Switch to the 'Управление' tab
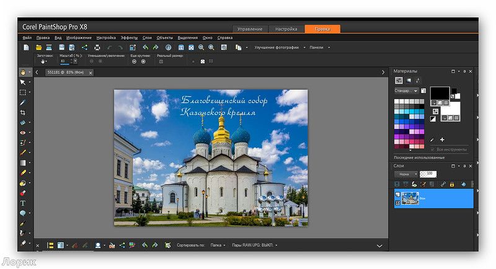This screenshot has height=269, width=496. click(250, 29)
